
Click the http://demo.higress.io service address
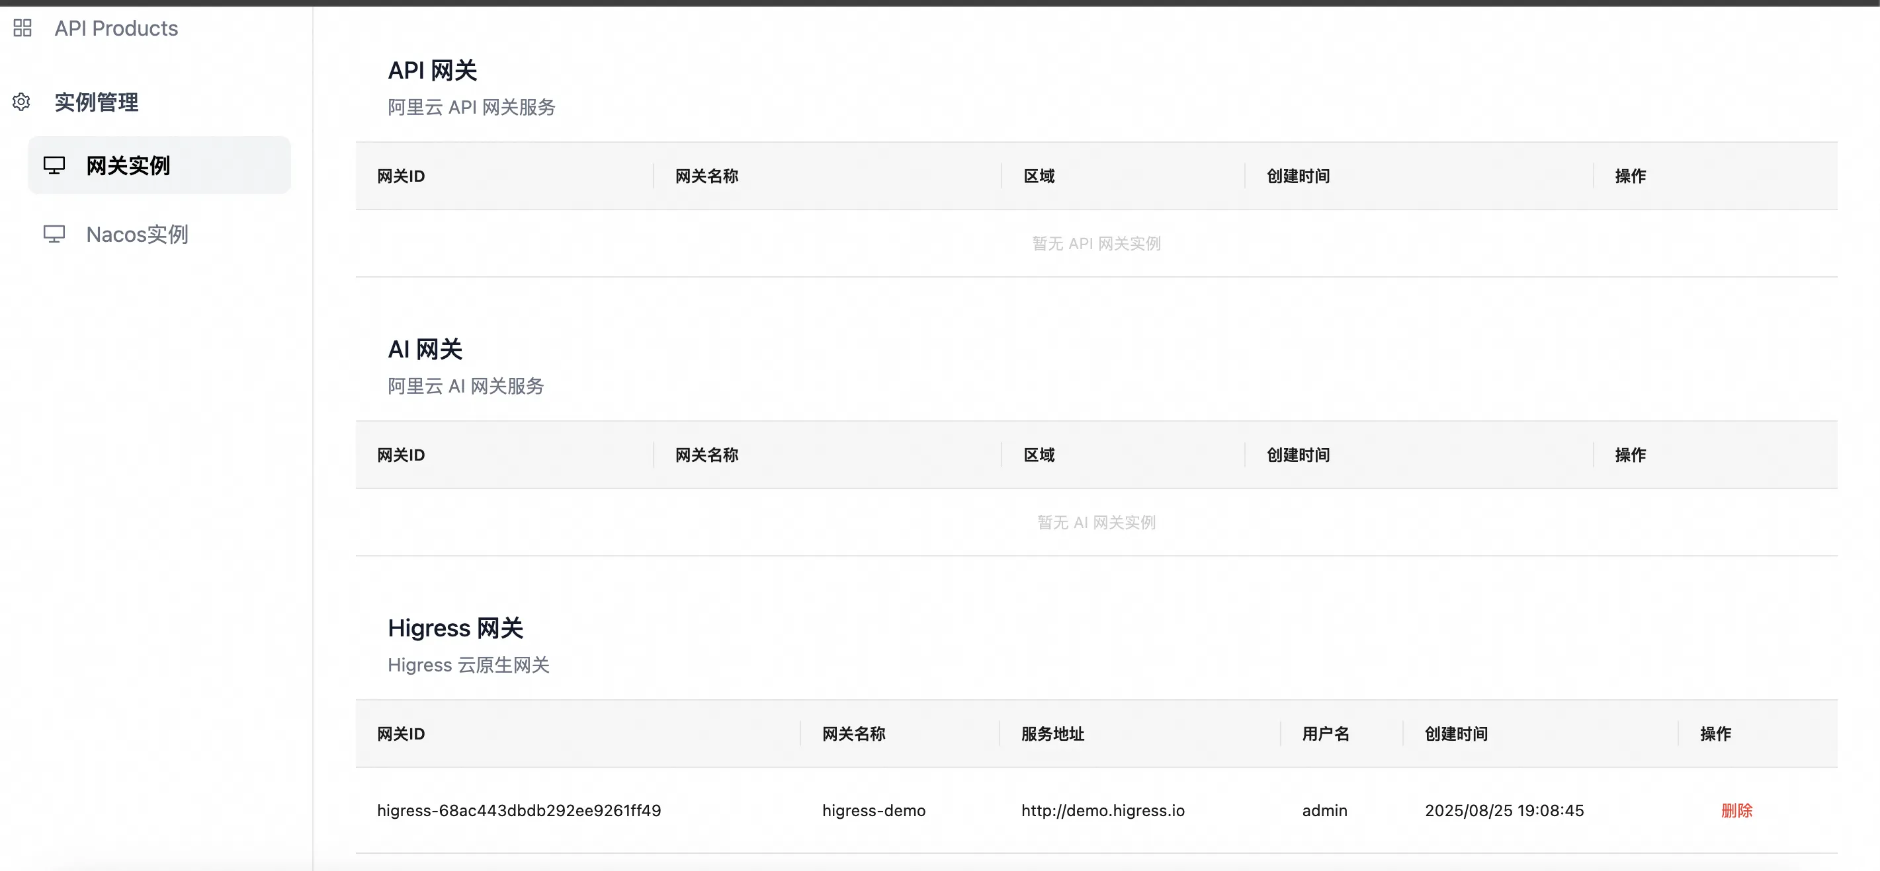1103,810
